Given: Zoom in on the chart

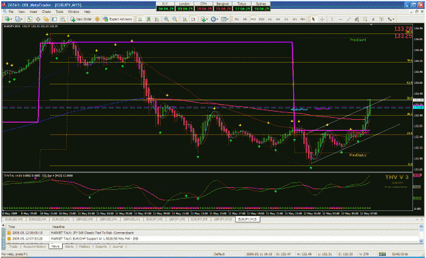Looking at the screenshot, I should [166, 19].
